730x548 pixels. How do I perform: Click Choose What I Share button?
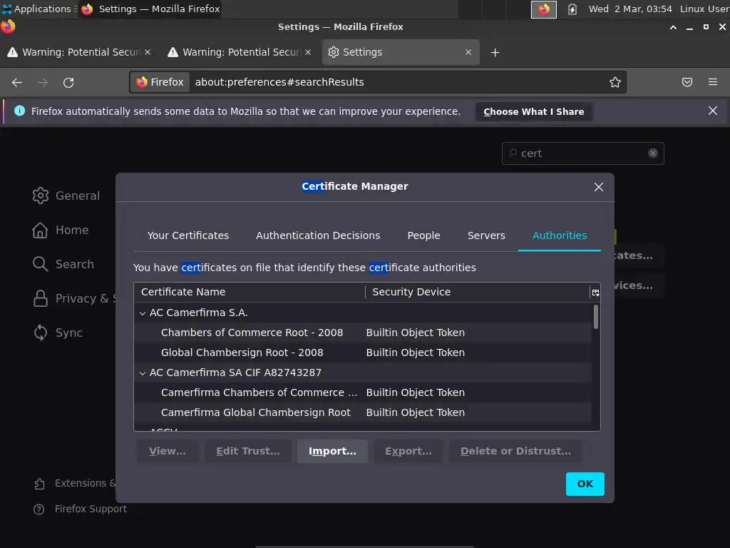pos(533,112)
